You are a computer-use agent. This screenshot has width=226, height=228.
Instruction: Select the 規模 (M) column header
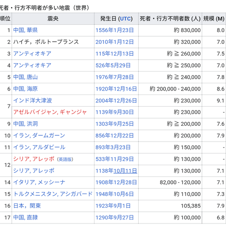[214, 19]
